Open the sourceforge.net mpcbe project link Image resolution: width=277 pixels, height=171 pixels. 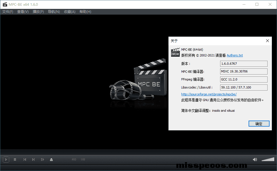tap(209, 94)
